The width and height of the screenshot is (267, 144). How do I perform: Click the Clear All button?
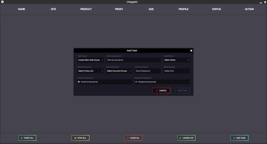coord(133,138)
